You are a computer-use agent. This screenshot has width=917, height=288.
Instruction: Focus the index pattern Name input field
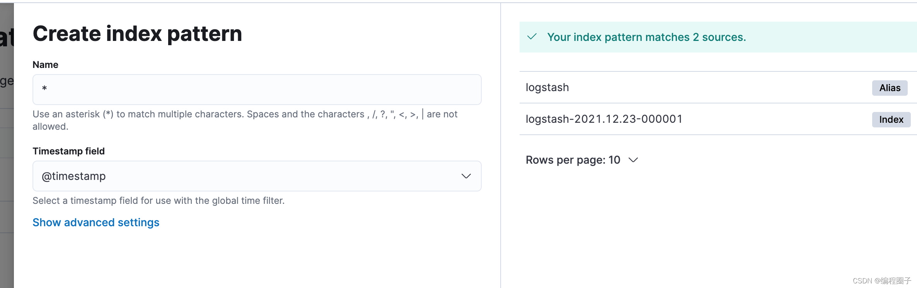(257, 90)
